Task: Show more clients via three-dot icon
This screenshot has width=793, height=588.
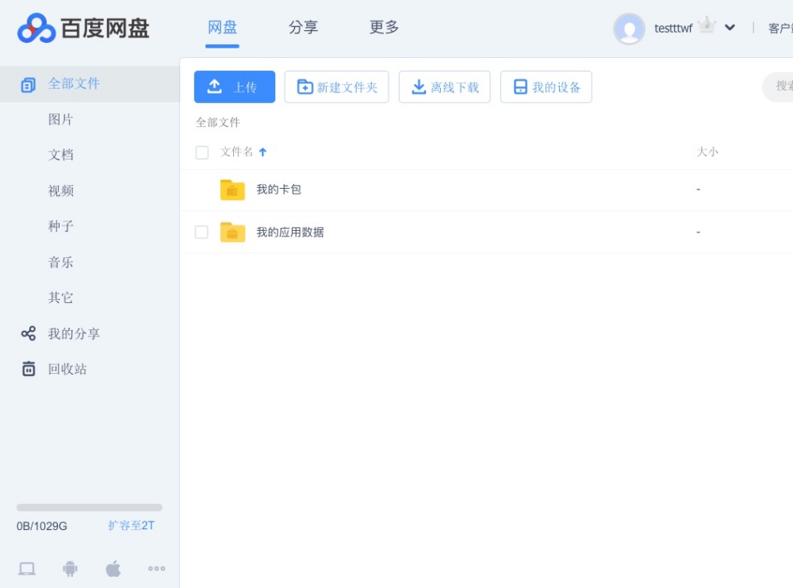Action: tap(156, 568)
